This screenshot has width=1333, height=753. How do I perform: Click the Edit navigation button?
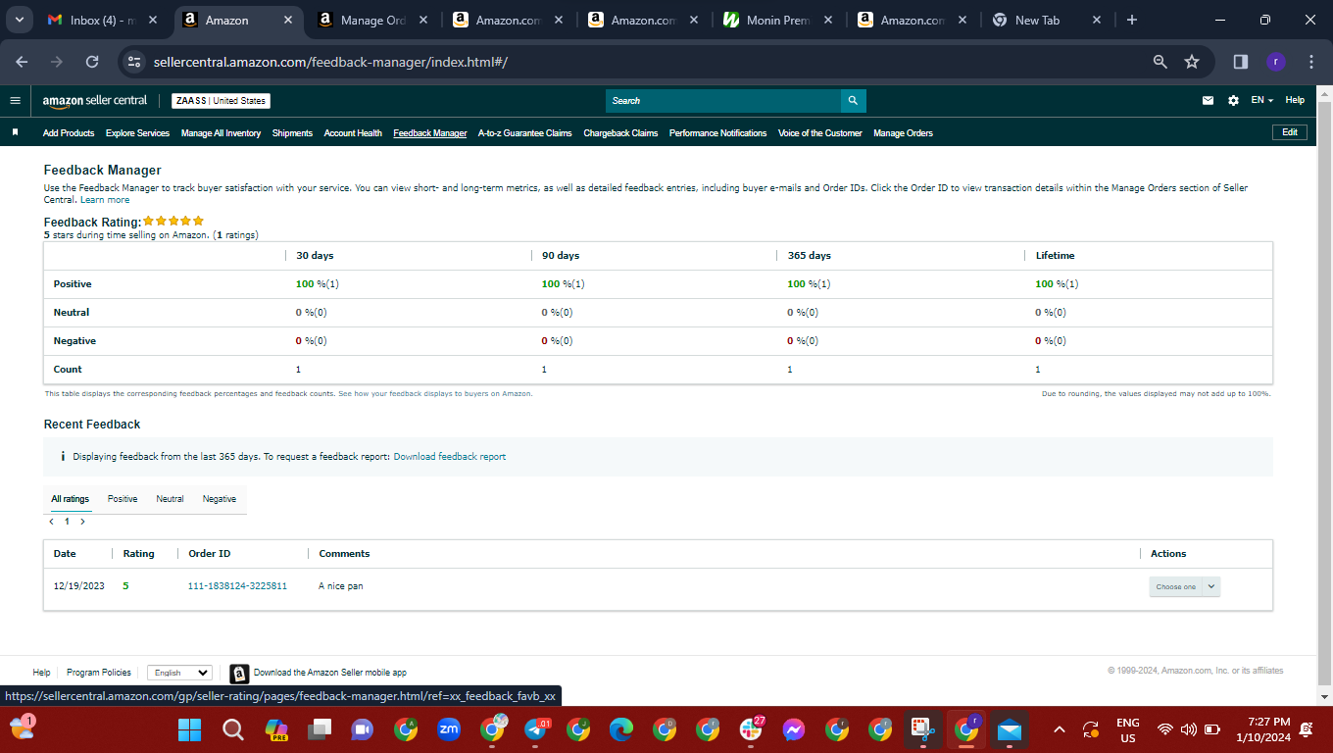[1289, 132]
